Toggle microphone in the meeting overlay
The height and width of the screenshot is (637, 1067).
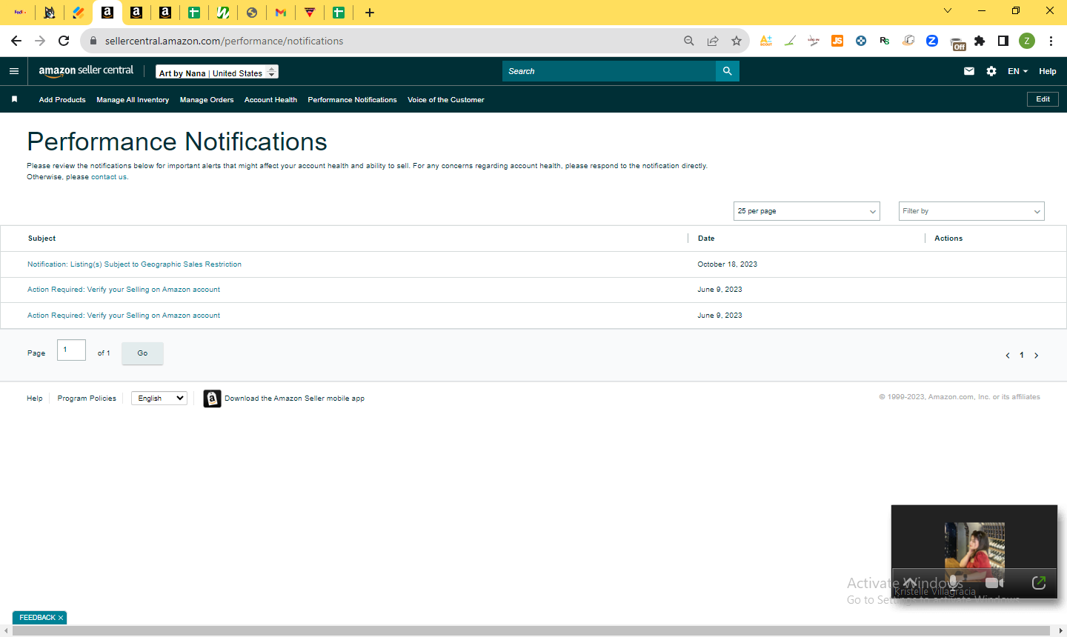954,582
